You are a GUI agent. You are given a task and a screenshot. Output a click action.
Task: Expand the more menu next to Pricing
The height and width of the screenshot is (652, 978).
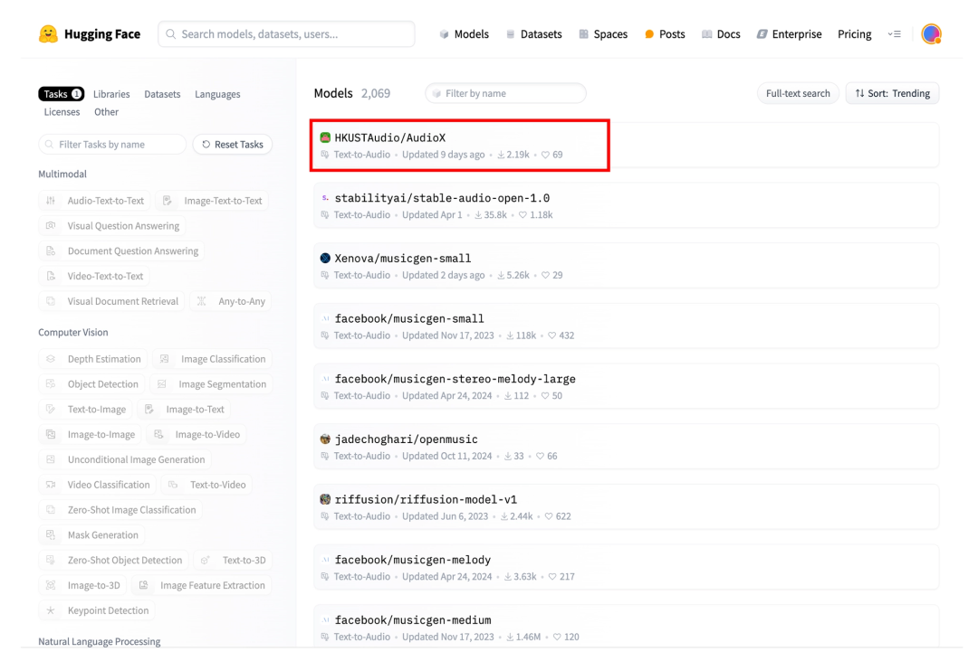click(x=894, y=34)
